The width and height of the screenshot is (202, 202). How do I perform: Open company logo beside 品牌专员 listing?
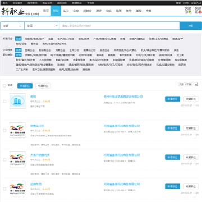pos(17,189)
